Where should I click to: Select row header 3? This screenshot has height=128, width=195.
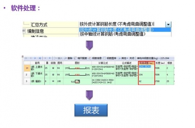[27, 81]
